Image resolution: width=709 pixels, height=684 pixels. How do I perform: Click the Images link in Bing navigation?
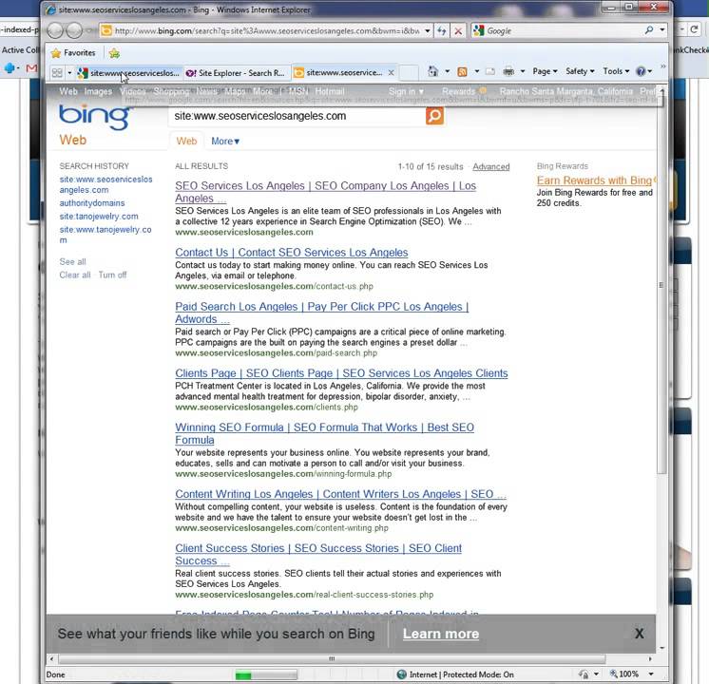point(98,91)
